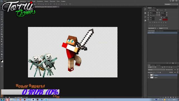
Task: Open the collapsed History panel icon
Action: (145, 9)
